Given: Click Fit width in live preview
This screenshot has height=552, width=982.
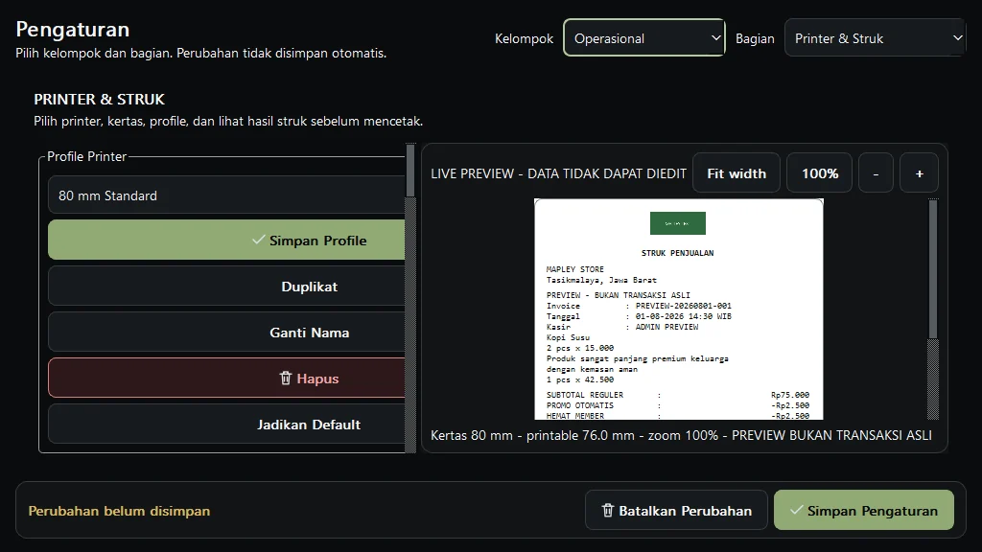Looking at the screenshot, I should point(736,173).
